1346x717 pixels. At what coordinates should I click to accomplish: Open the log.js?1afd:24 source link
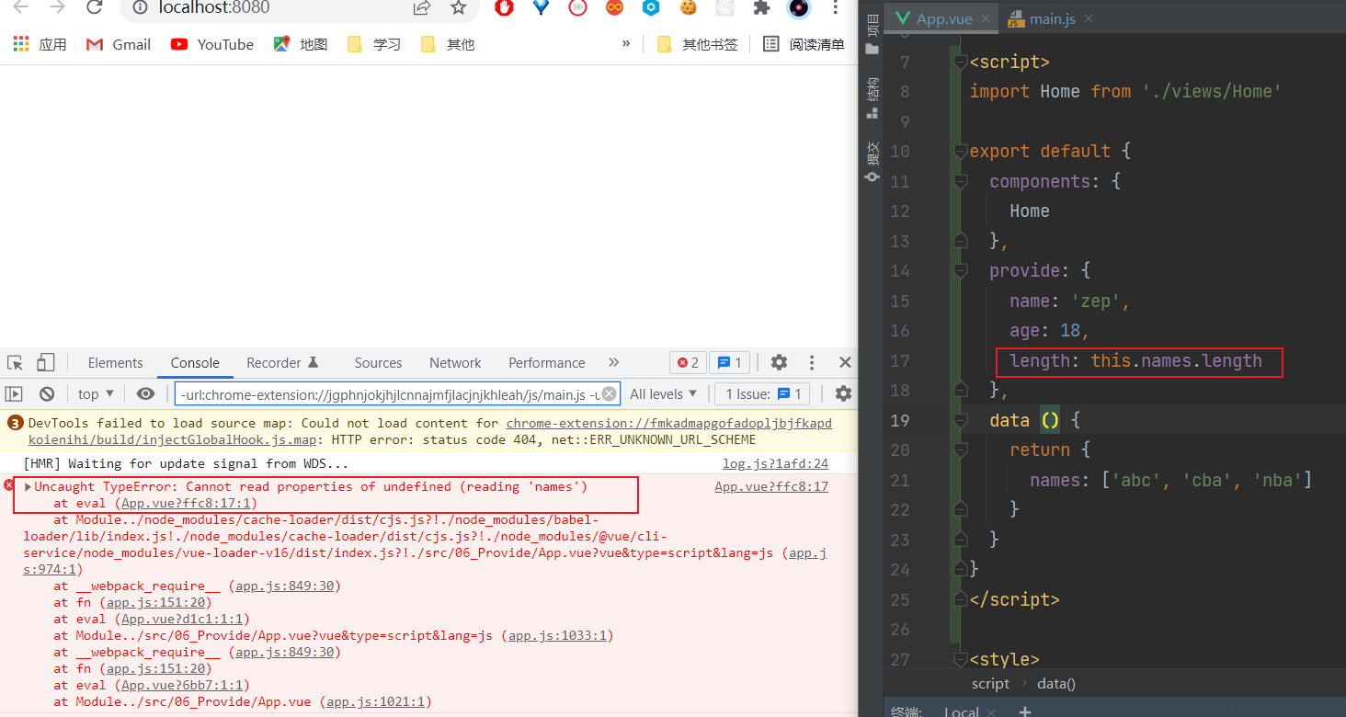(775, 463)
